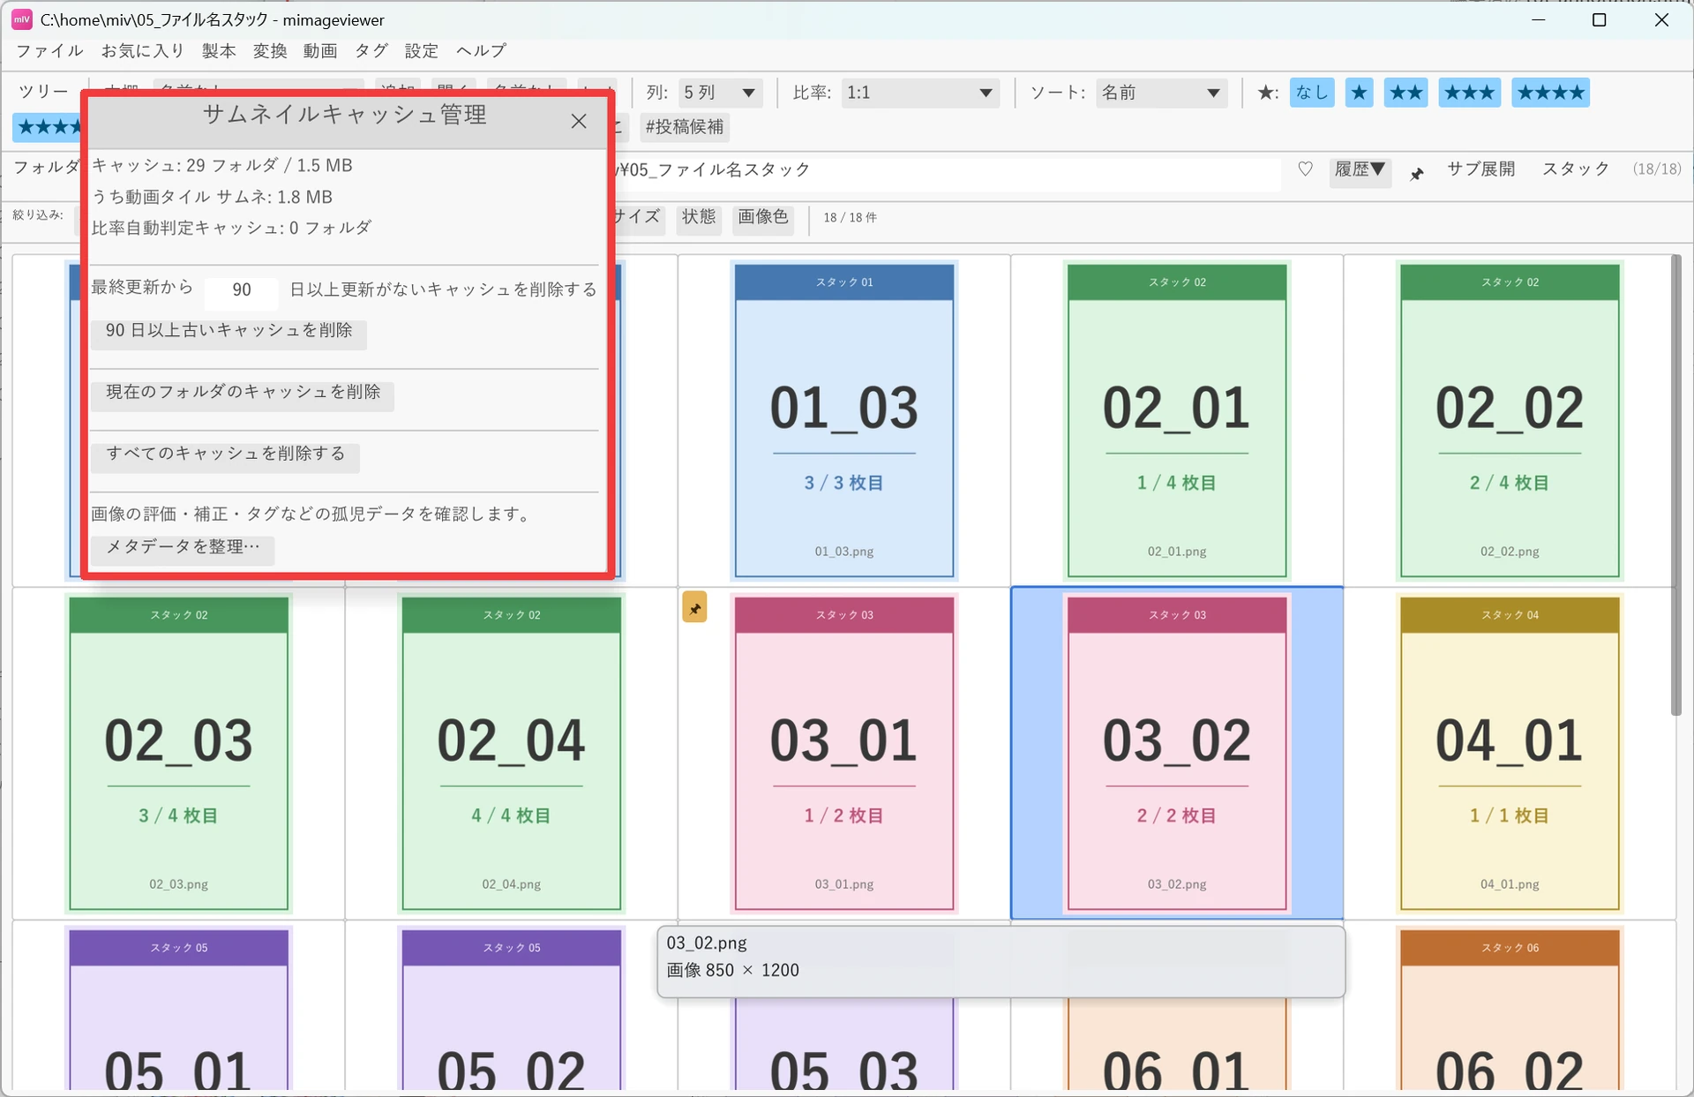Toggle the スタック mode
Image resolution: width=1694 pixels, height=1097 pixels.
point(1575,169)
